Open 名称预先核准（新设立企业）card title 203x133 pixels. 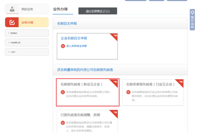[x=82, y=84]
